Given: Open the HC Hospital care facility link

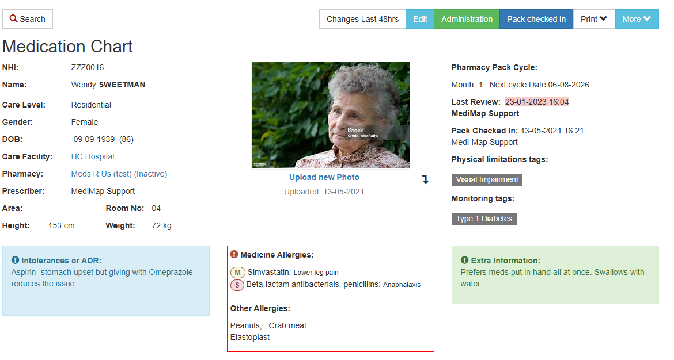Looking at the screenshot, I should [93, 156].
